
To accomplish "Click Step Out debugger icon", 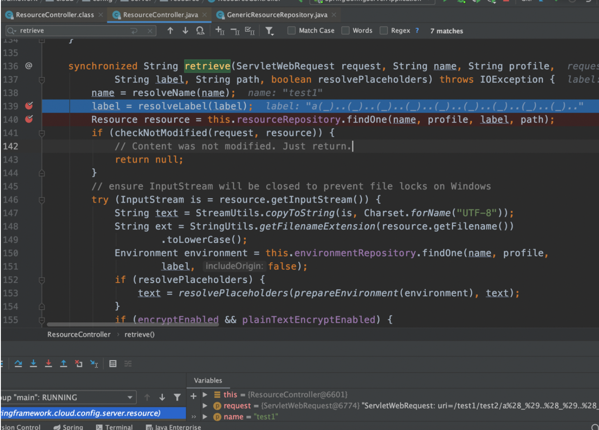I will click(x=64, y=363).
